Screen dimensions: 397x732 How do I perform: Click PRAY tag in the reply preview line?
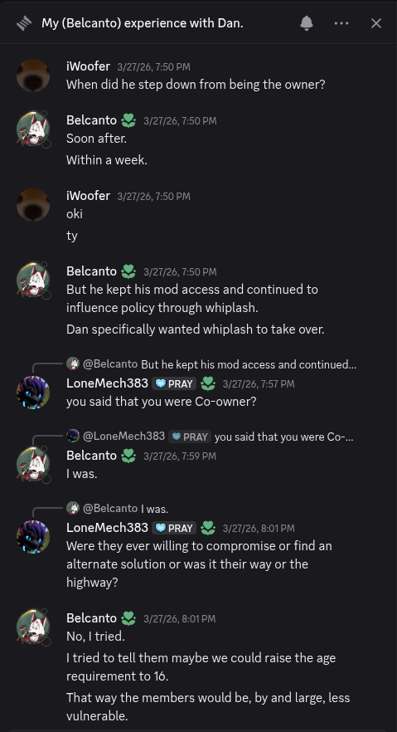click(x=190, y=437)
